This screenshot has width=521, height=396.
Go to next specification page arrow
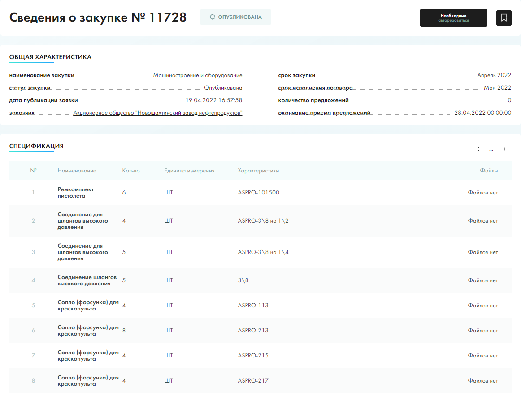pos(504,149)
